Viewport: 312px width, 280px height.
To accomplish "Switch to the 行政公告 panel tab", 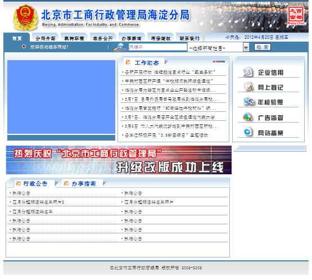I will 35,183.
